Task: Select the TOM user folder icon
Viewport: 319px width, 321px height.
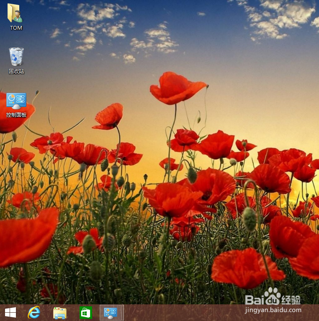Action: click(x=15, y=13)
